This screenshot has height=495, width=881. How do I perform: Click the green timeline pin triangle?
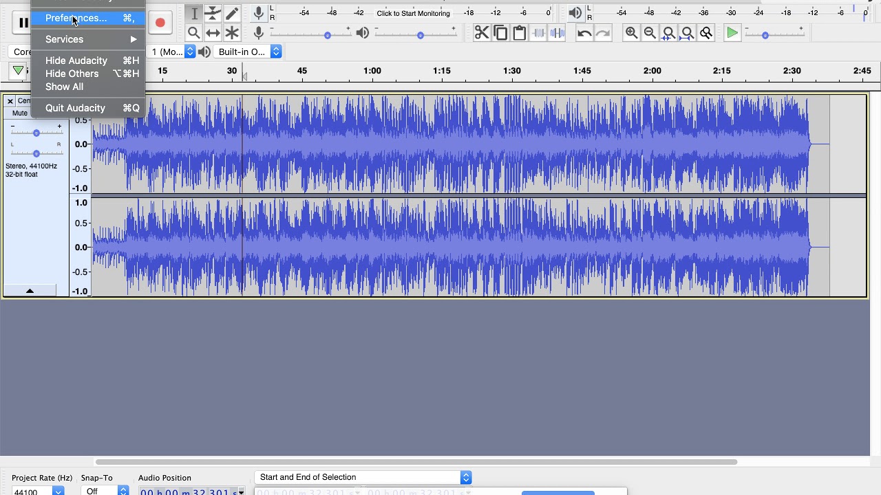[18, 70]
